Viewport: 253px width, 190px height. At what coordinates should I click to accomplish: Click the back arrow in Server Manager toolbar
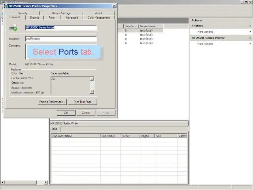[x=2, y=14]
